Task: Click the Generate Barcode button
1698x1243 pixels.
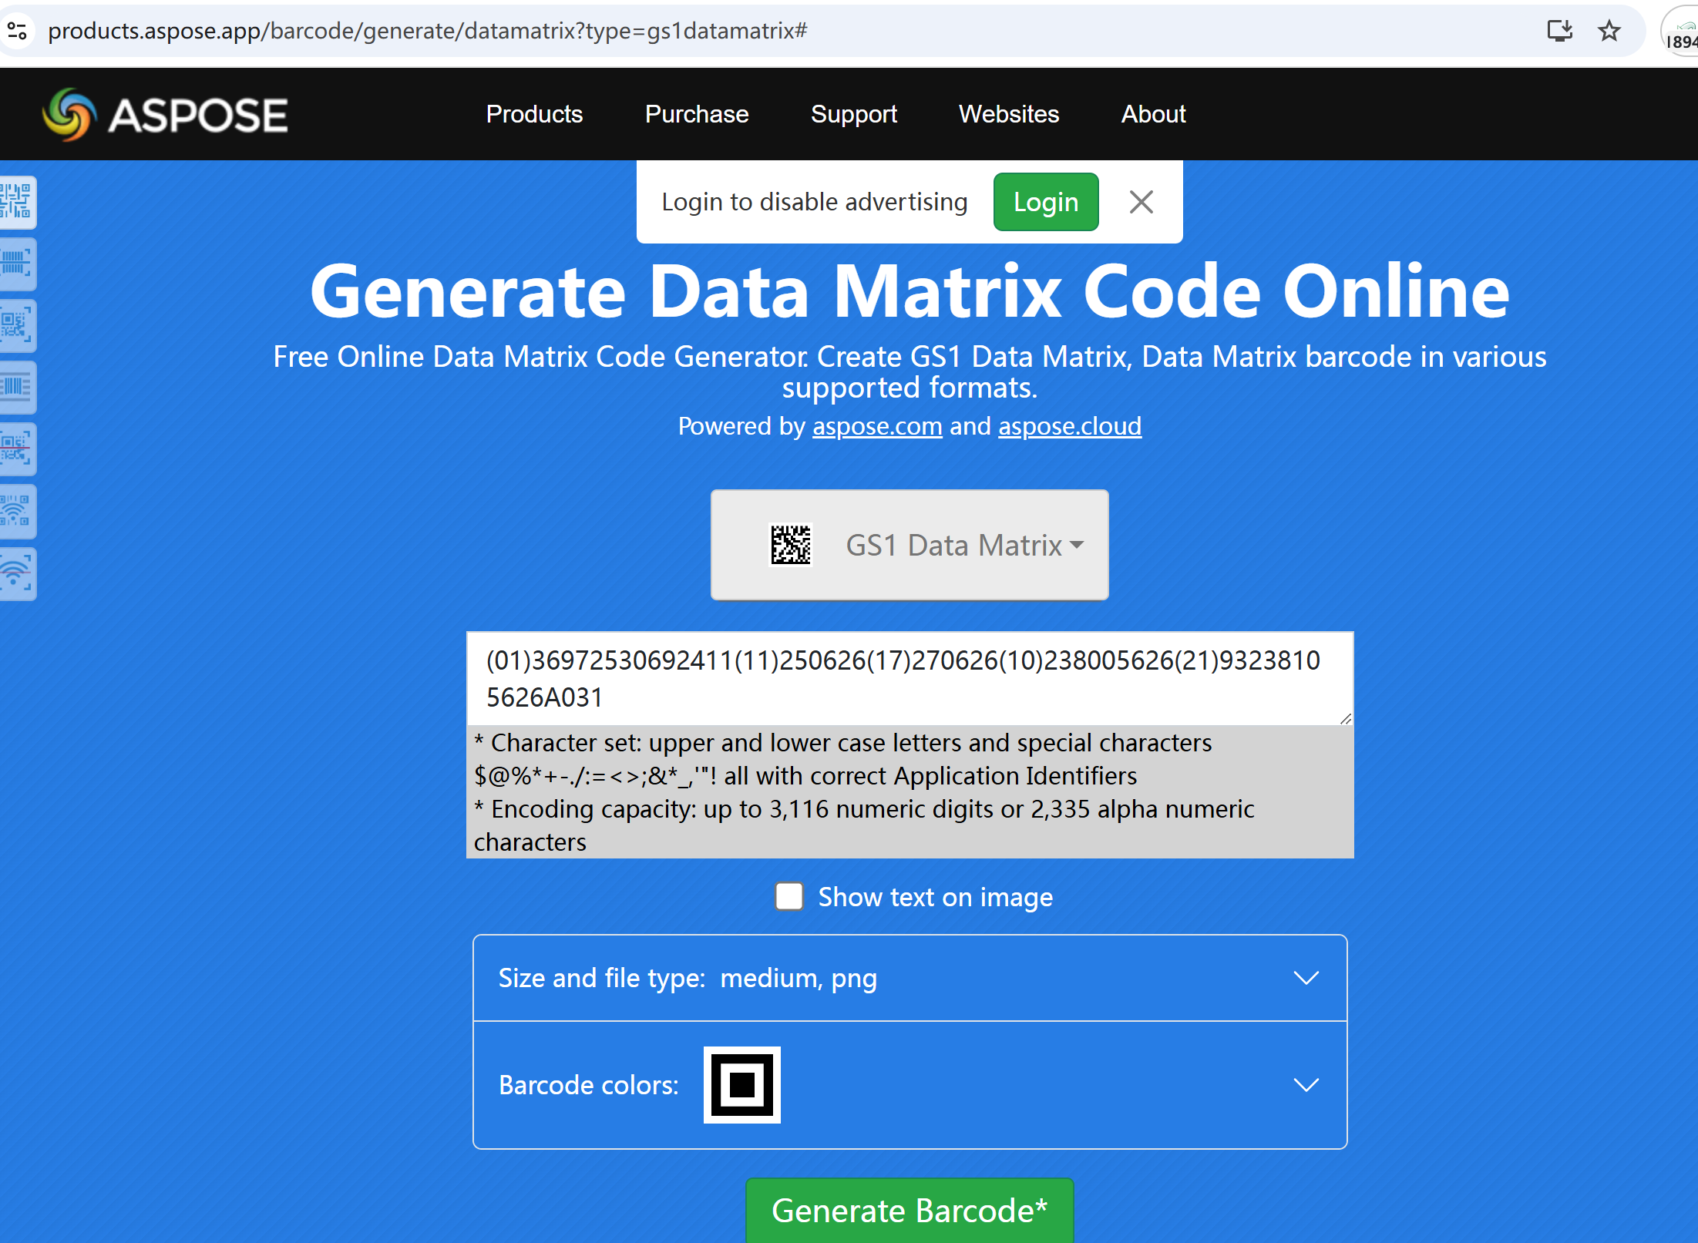Action: pos(910,1211)
